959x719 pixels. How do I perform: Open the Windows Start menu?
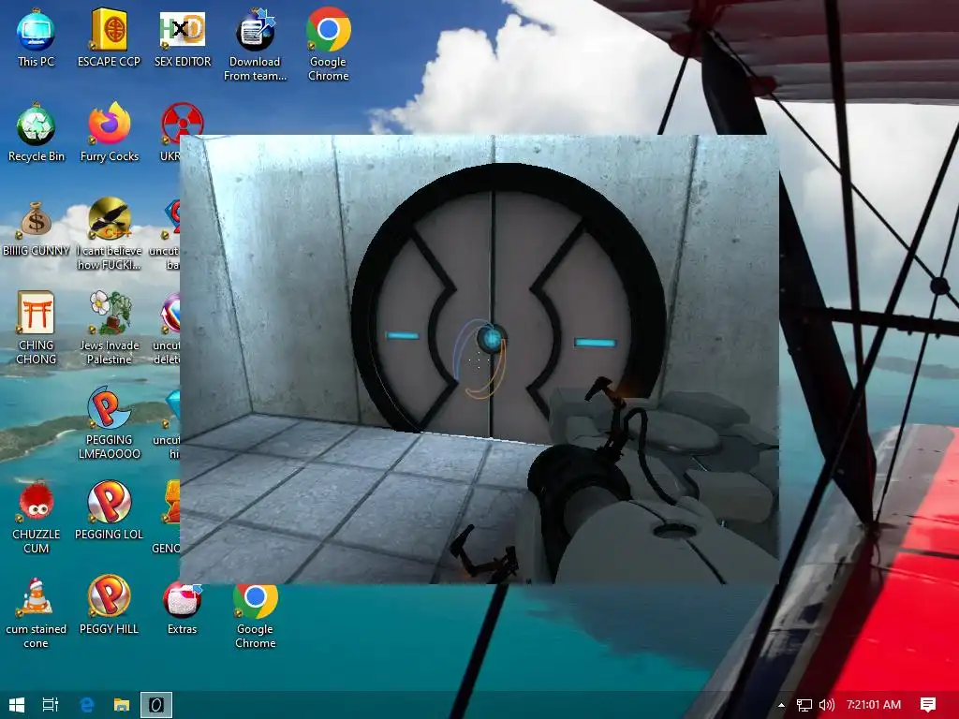[17, 705]
